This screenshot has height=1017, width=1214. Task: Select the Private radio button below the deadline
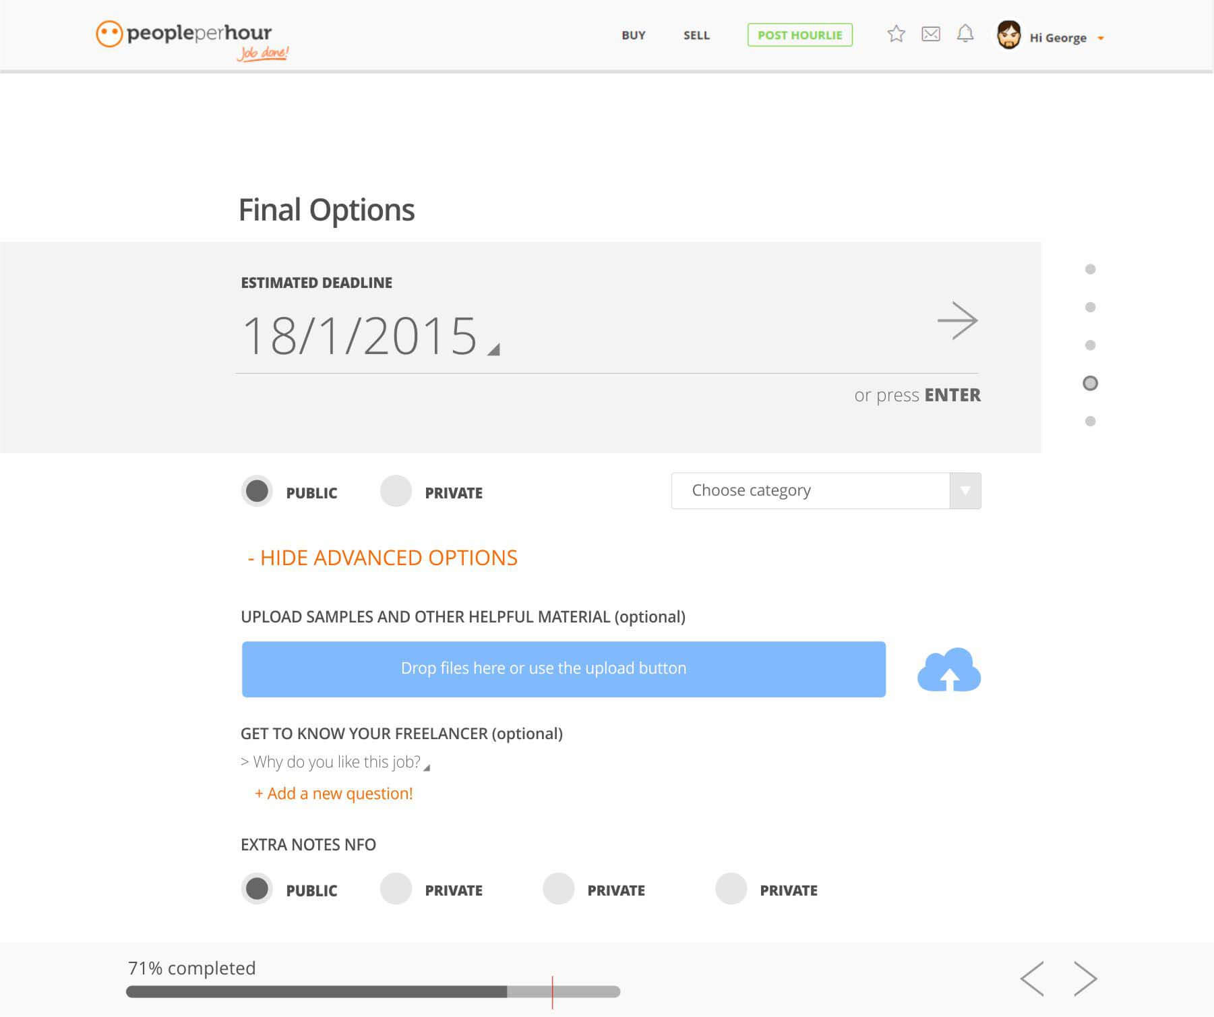[x=396, y=491]
